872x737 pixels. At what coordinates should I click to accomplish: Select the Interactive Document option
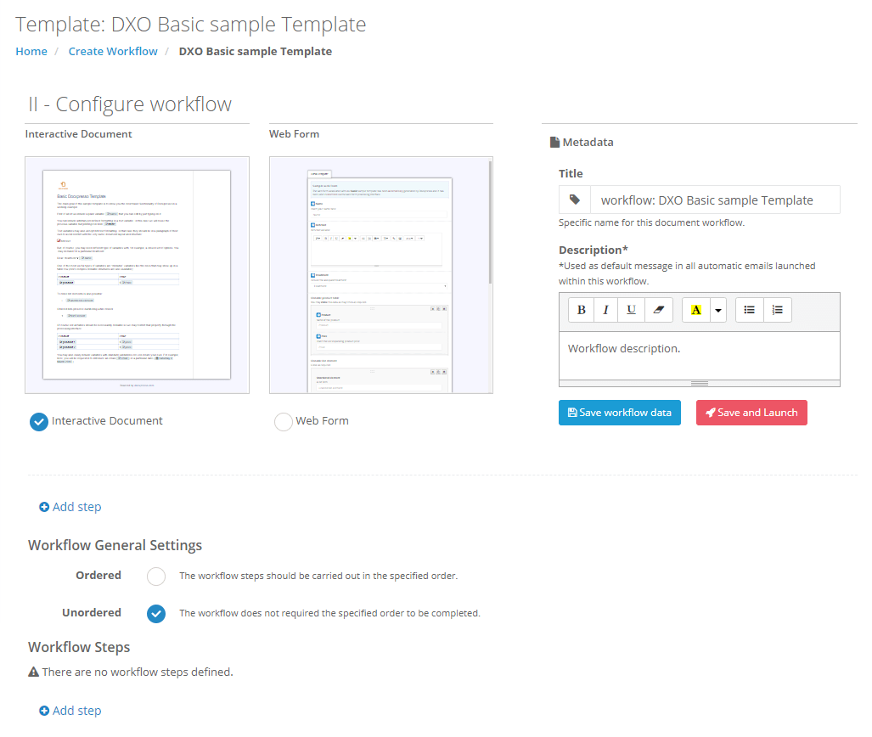coord(38,420)
